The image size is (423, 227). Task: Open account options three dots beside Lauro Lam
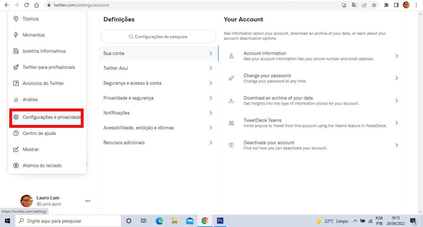[88, 201]
